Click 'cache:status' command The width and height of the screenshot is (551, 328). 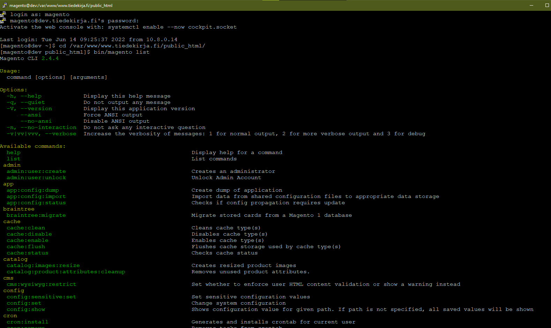point(28,253)
